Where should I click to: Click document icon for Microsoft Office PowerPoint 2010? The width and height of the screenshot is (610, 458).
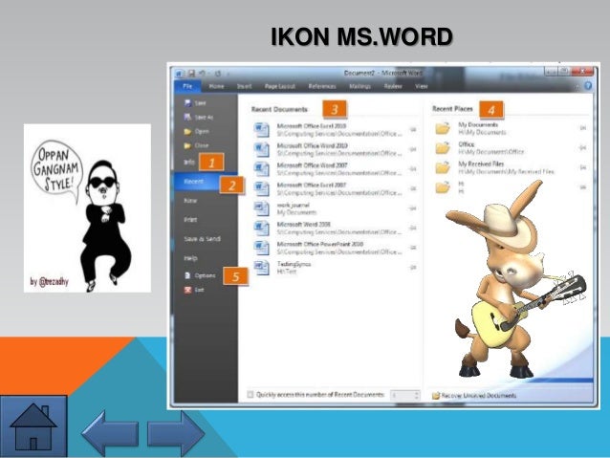(x=261, y=248)
